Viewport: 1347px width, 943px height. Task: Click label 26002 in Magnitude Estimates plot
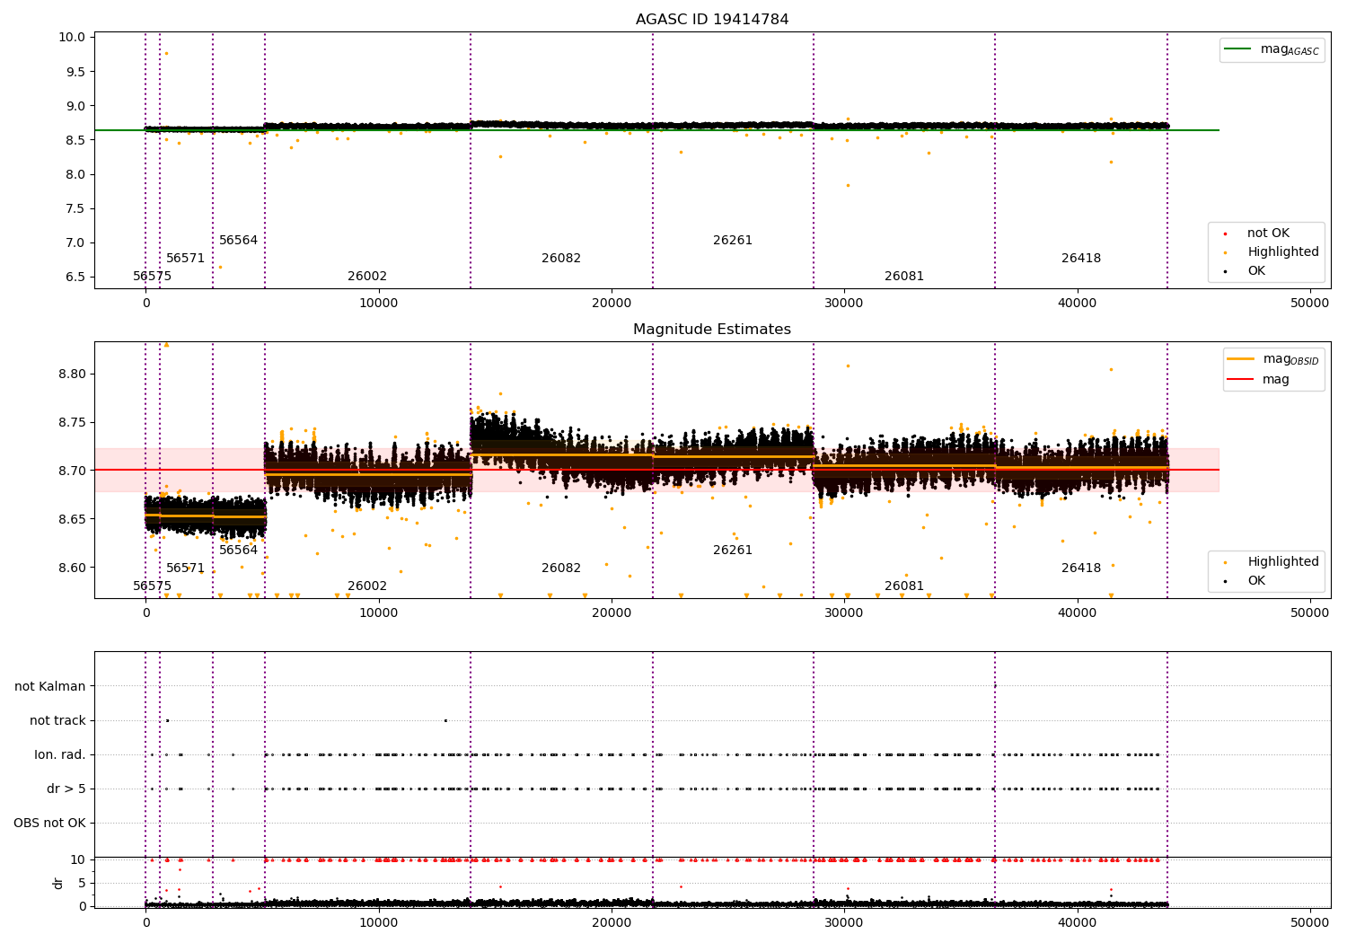click(x=367, y=586)
